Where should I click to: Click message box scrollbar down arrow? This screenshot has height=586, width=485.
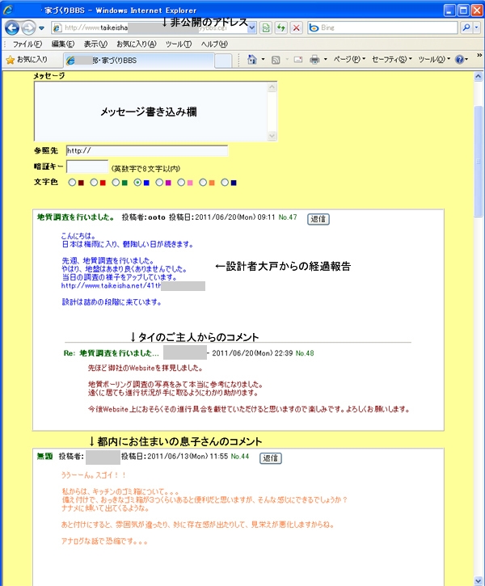(x=272, y=135)
